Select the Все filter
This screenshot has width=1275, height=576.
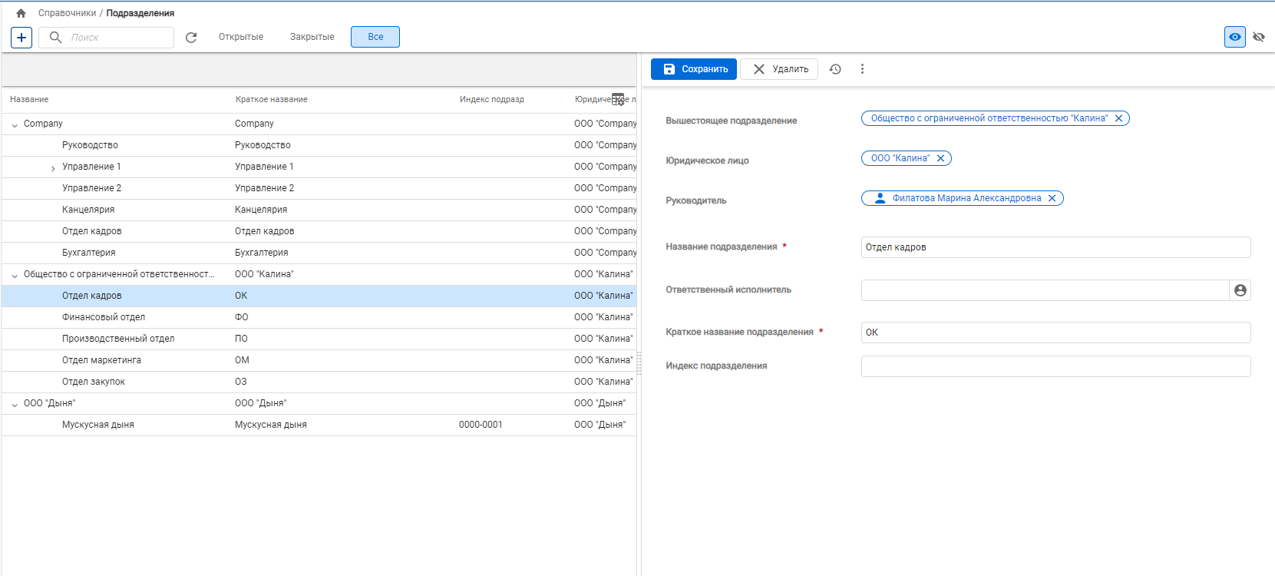pos(375,37)
